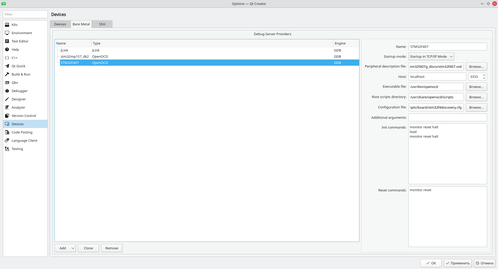Increase the port number with up arrow

point(484,75)
